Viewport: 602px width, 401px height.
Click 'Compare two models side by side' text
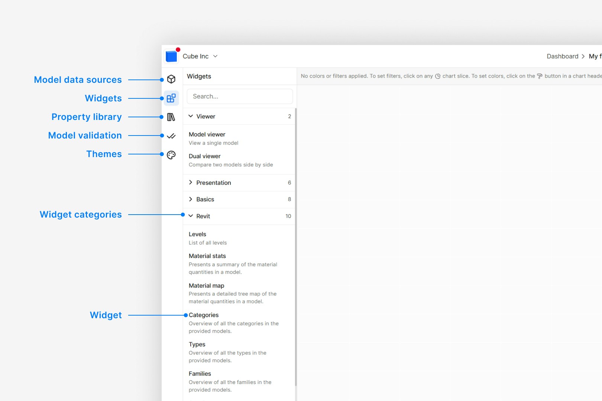tap(231, 165)
